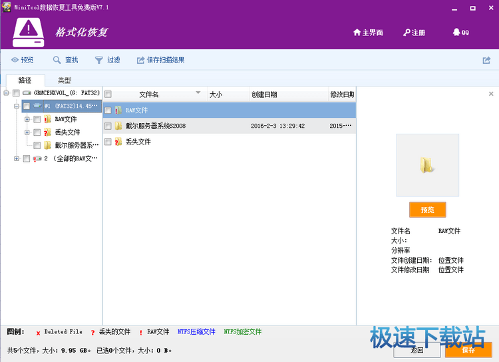Tick checkbox for partition 2 全部的RAW文
The image size is (499, 362).
[27, 158]
